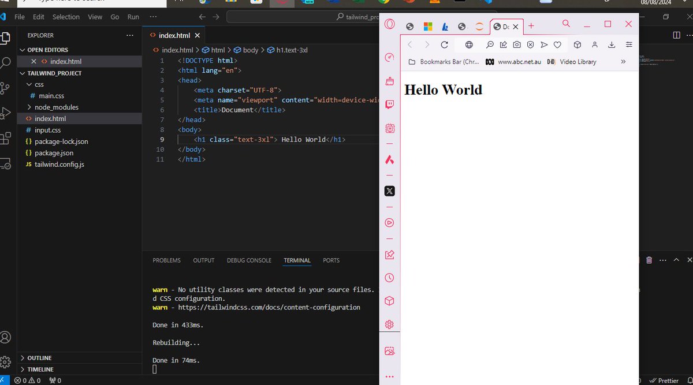The height and width of the screenshot is (385, 693).
Task: Open the www.abc.net.au bookmark
Action: [513, 62]
